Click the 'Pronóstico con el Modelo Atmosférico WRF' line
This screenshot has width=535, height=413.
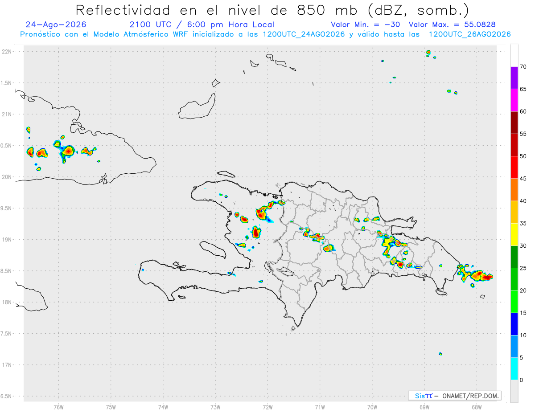(265, 34)
